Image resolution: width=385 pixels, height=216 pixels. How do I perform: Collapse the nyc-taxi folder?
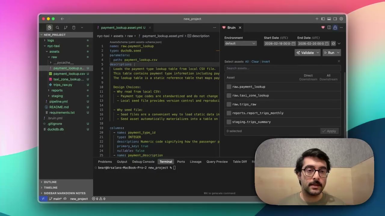pyautogui.click(x=54, y=46)
